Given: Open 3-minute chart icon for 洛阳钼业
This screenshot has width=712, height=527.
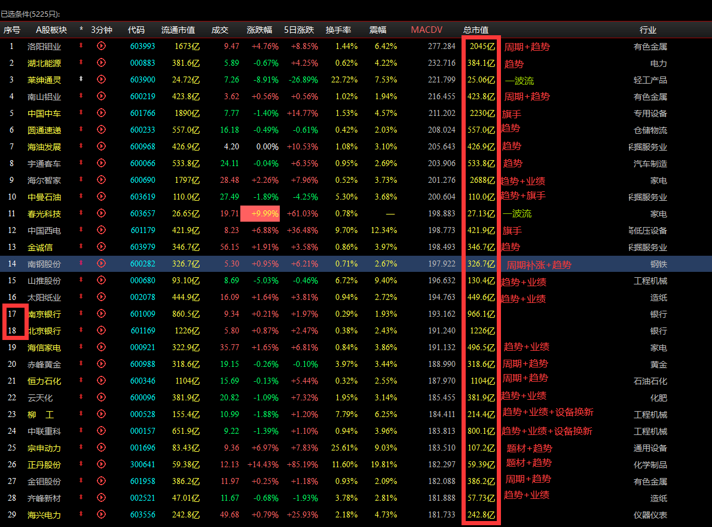Looking at the screenshot, I should 101,46.
